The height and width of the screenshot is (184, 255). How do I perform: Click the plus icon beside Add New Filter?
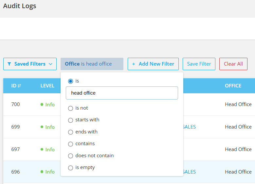(134, 64)
